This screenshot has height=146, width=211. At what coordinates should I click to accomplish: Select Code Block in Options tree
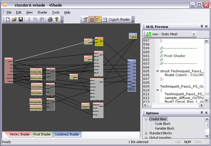pyautogui.click(x=163, y=124)
